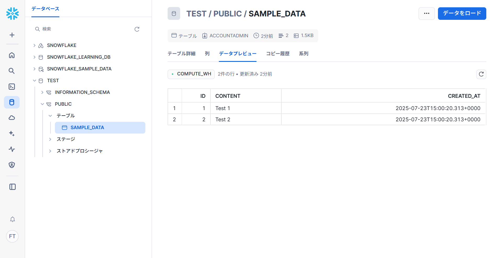Collapse the PUBLIC schema node
Screen dimensions: 502x258
[42, 104]
